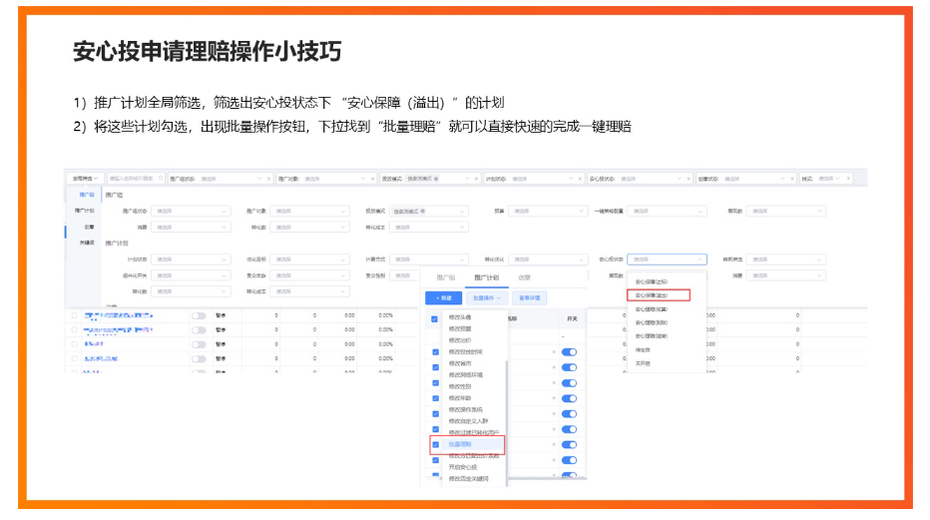Choose 安心理赔(试算) option
Image resolution: width=930 pixels, height=520 pixels.
click(651, 309)
